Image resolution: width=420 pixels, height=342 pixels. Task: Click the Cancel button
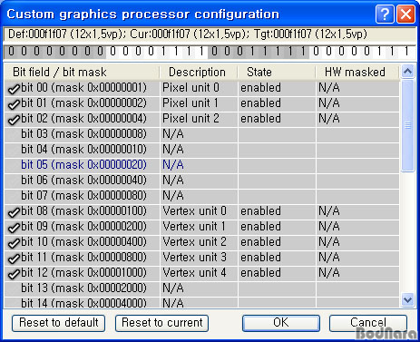[368, 323]
